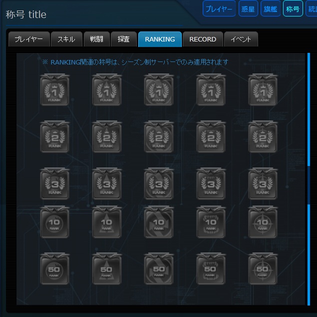Switch to the 戦闘 tab
The height and width of the screenshot is (317, 317).
97,39
